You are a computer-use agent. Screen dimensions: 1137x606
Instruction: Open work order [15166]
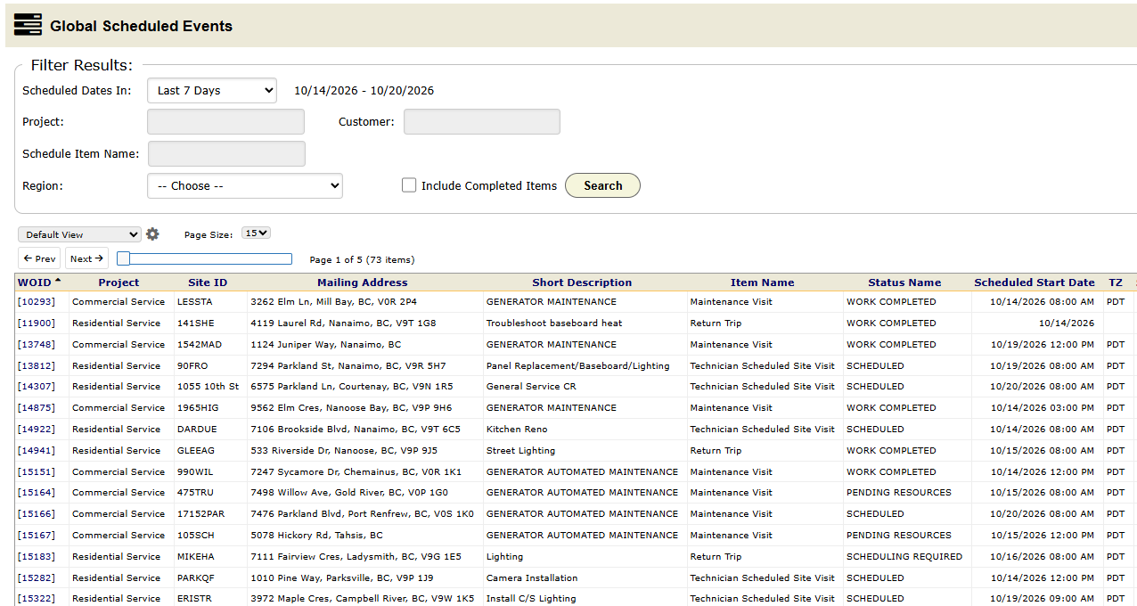pyautogui.click(x=36, y=513)
